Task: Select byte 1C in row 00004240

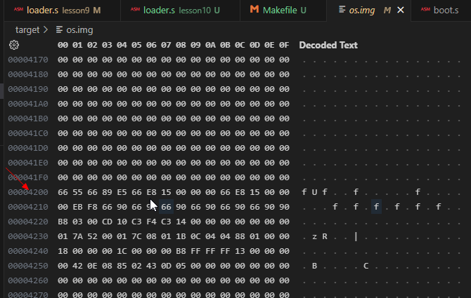Action: click(122, 251)
